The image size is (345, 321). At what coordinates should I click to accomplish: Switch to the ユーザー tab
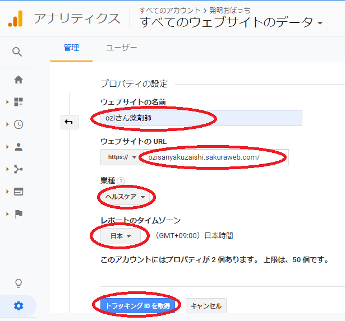121,48
